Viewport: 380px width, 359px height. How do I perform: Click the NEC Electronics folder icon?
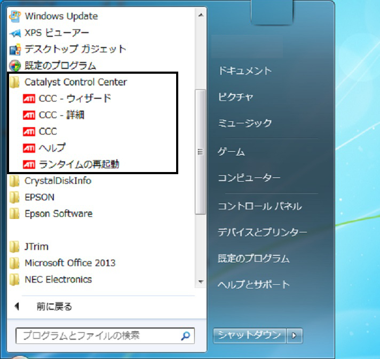pos(14,280)
